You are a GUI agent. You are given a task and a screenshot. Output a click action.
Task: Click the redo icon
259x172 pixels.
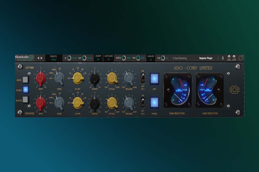(x=234, y=58)
